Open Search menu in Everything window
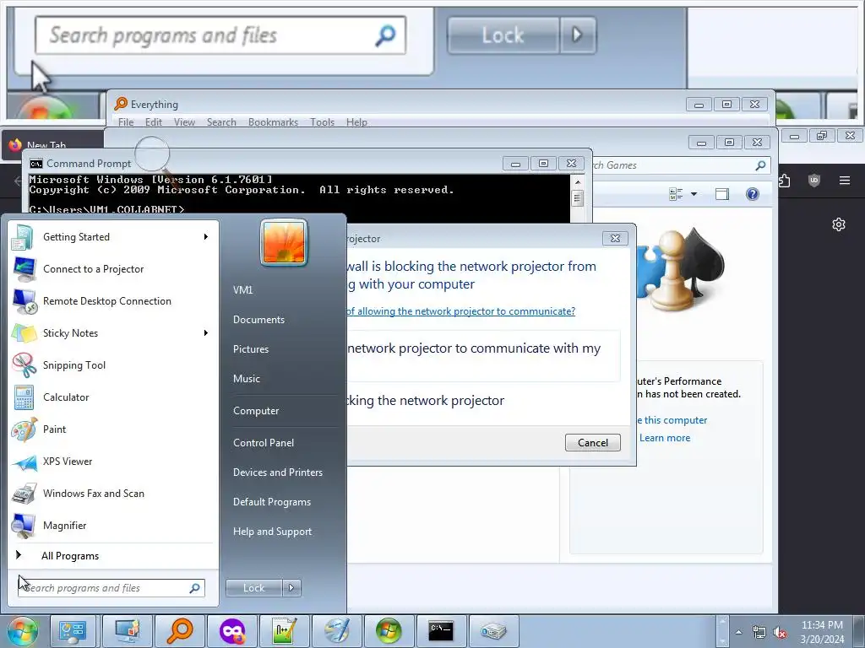The width and height of the screenshot is (865, 648). [221, 121]
